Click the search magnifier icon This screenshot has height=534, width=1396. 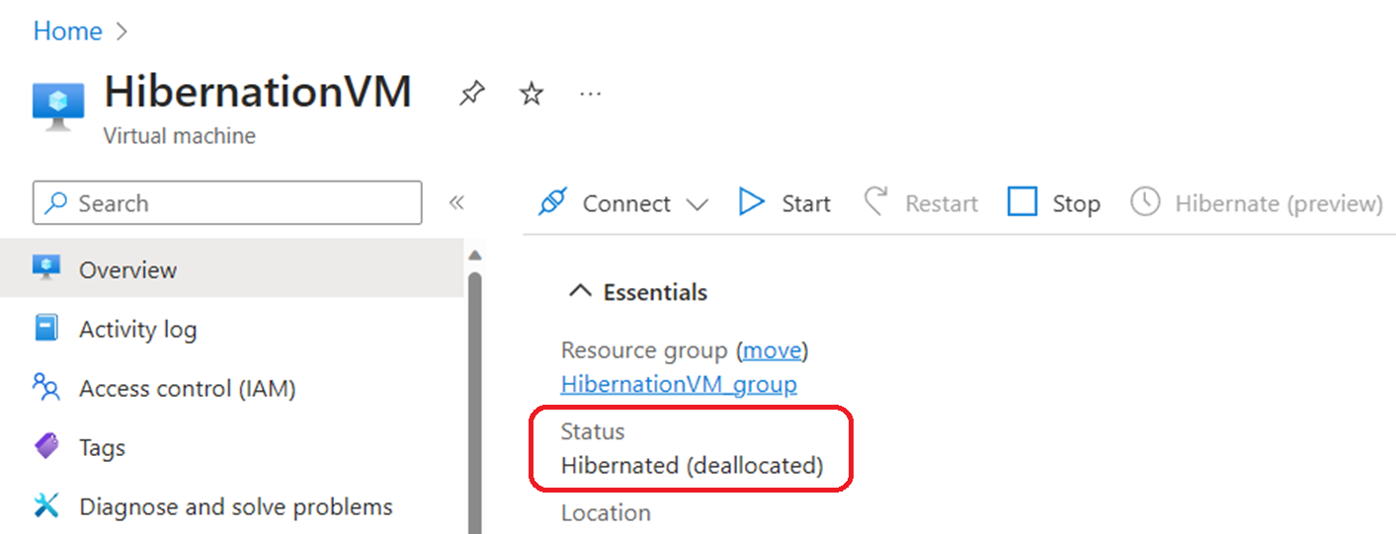(57, 203)
